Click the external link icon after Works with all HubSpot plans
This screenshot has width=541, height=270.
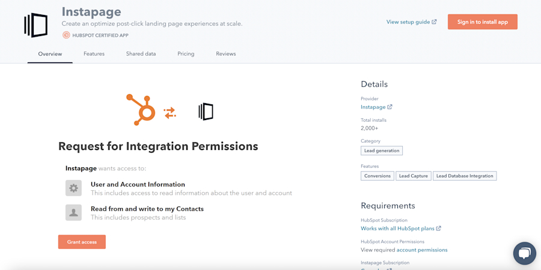click(x=439, y=228)
